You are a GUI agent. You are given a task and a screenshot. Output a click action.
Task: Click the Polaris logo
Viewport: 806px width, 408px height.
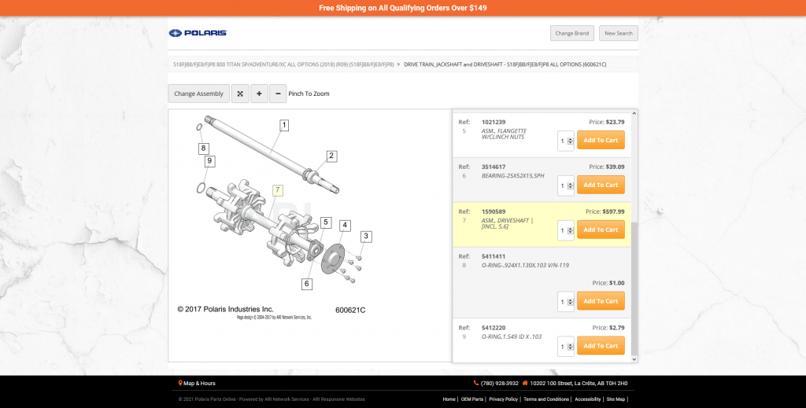(x=198, y=33)
